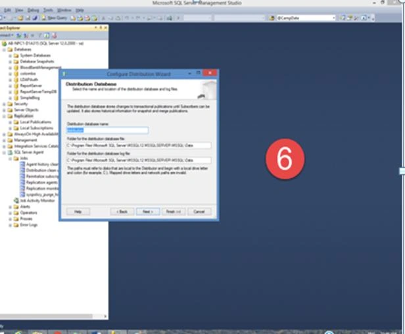Select the Replication monitoring job icon

pyautogui.click(x=22, y=189)
